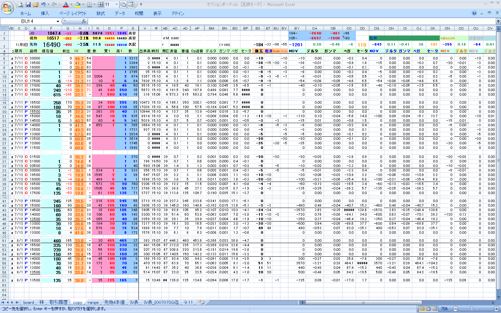Viewport: 501px width, 313px height.
Task: Apply red font color with A icon
Action: tap(65, 5)
